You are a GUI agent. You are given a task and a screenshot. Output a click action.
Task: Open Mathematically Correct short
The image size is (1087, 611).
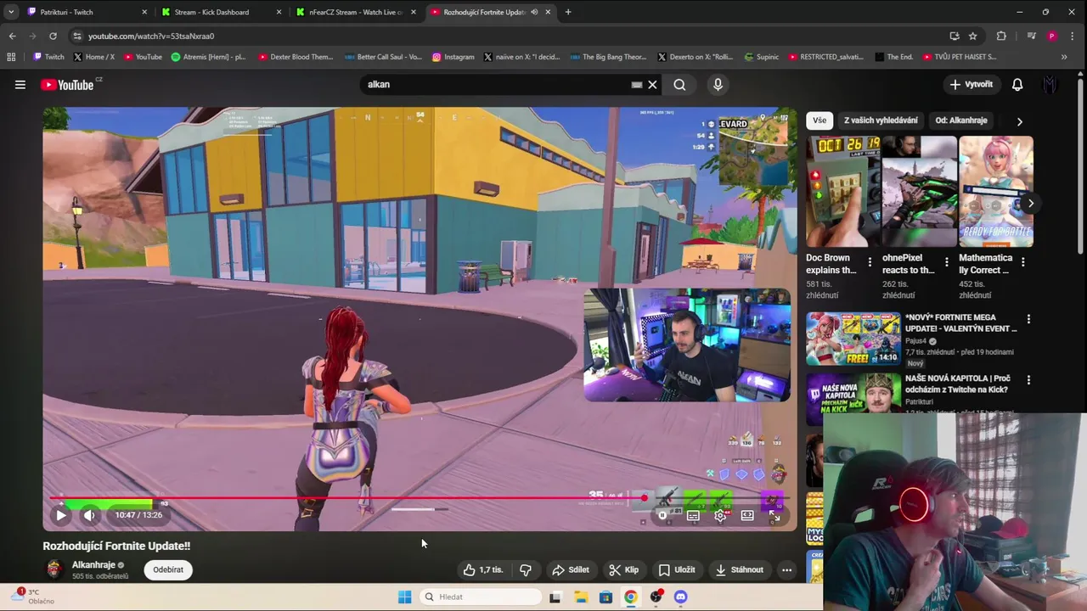(x=995, y=192)
